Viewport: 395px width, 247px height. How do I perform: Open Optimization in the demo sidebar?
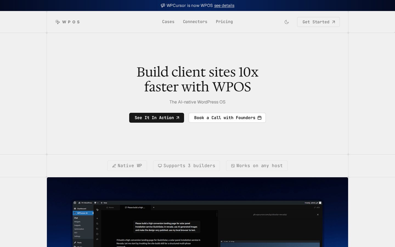click(79, 229)
